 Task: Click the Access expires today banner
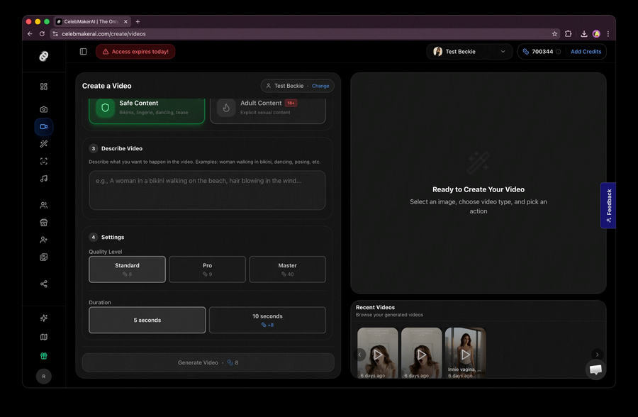click(135, 51)
